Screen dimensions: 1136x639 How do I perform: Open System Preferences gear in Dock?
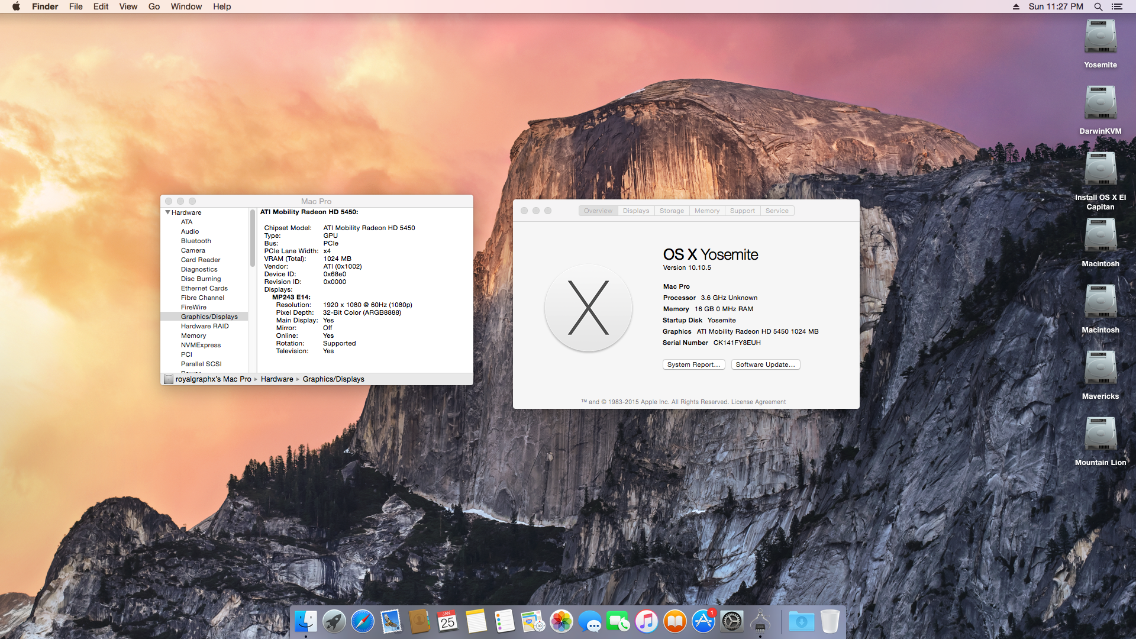[x=732, y=622]
